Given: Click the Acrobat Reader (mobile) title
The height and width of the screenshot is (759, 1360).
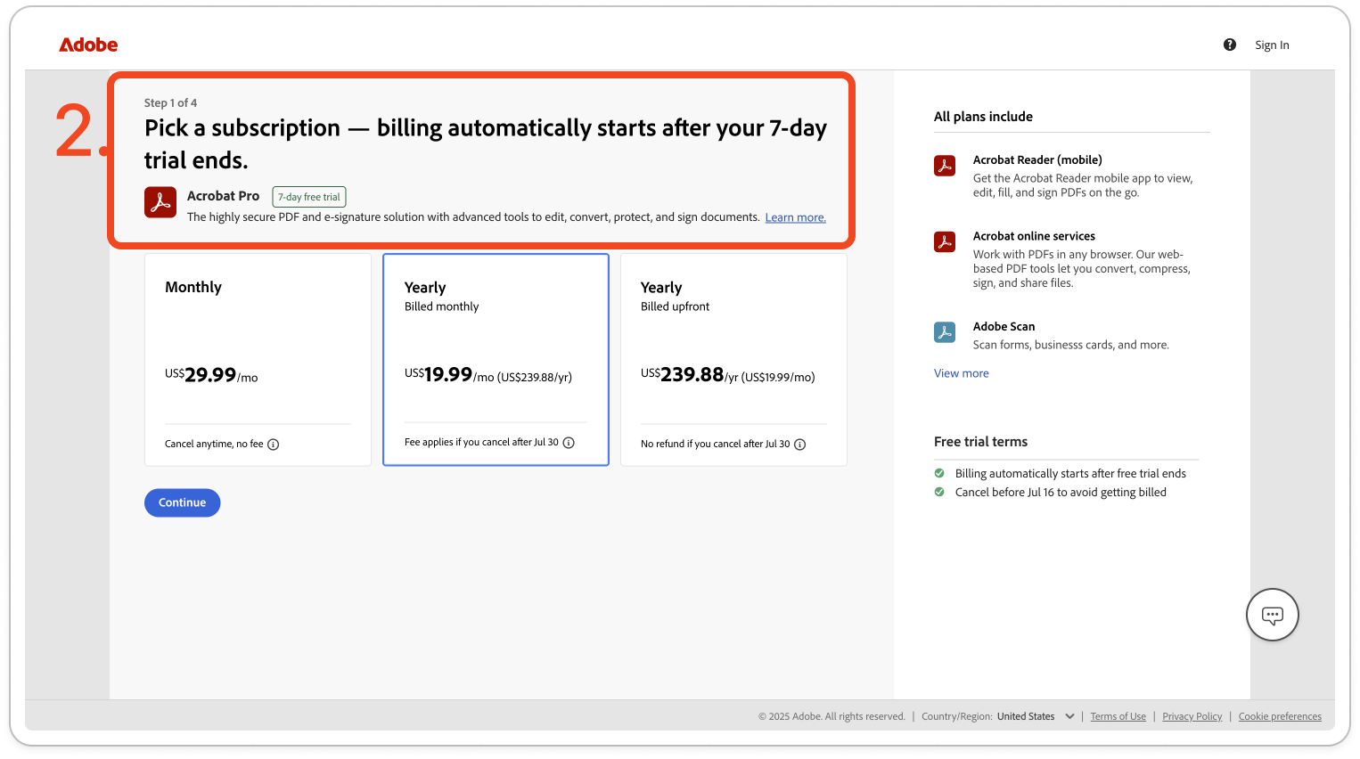Looking at the screenshot, I should (1037, 160).
